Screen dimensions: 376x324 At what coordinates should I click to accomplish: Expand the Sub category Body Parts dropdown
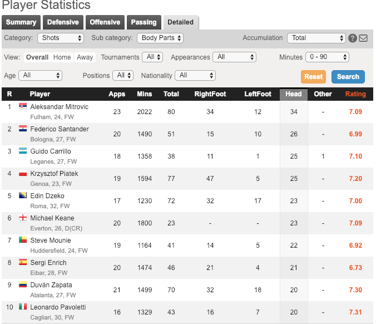pyautogui.click(x=160, y=38)
